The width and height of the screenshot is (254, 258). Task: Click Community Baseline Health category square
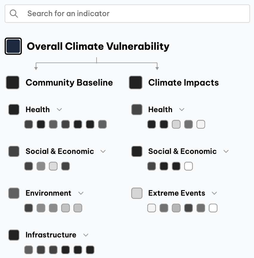14,109
